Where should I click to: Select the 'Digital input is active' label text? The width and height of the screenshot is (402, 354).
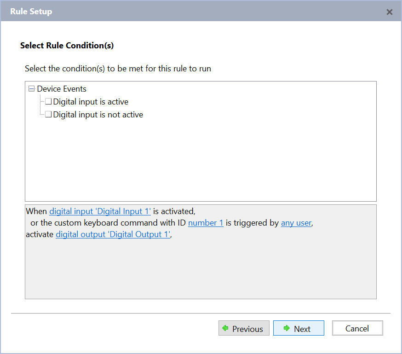point(91,102)
